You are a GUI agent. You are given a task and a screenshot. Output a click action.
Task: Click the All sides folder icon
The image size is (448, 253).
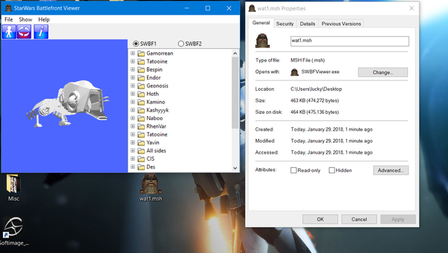point(141,150)
